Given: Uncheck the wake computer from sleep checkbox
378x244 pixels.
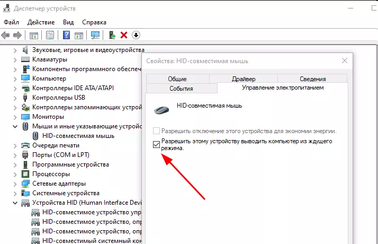Looking at the screenshot, I should (156, 145).
